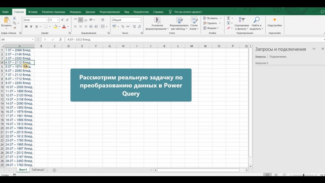The width and height of the screenshot is (325, 183).
Task: Toggle bottom vertical alignment
Action: pos(86,20)
